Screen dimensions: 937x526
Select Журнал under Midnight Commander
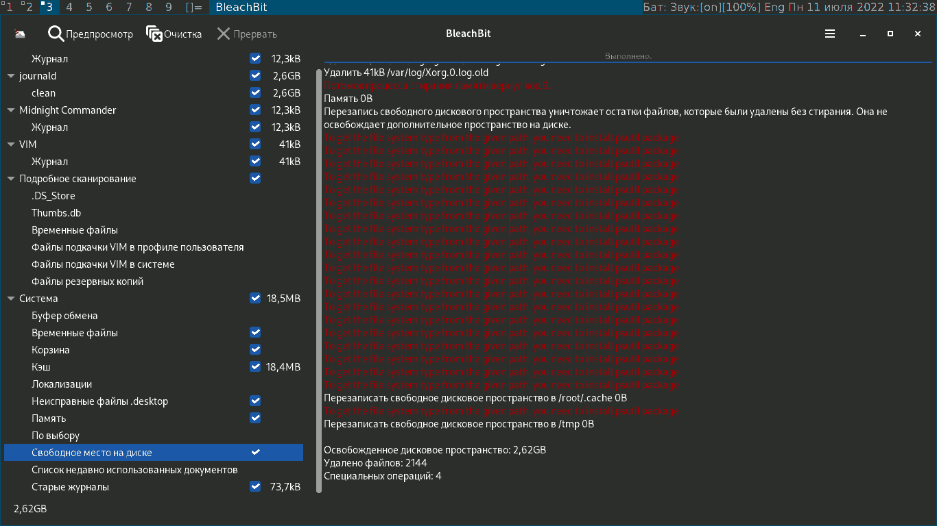pos(49,127)
